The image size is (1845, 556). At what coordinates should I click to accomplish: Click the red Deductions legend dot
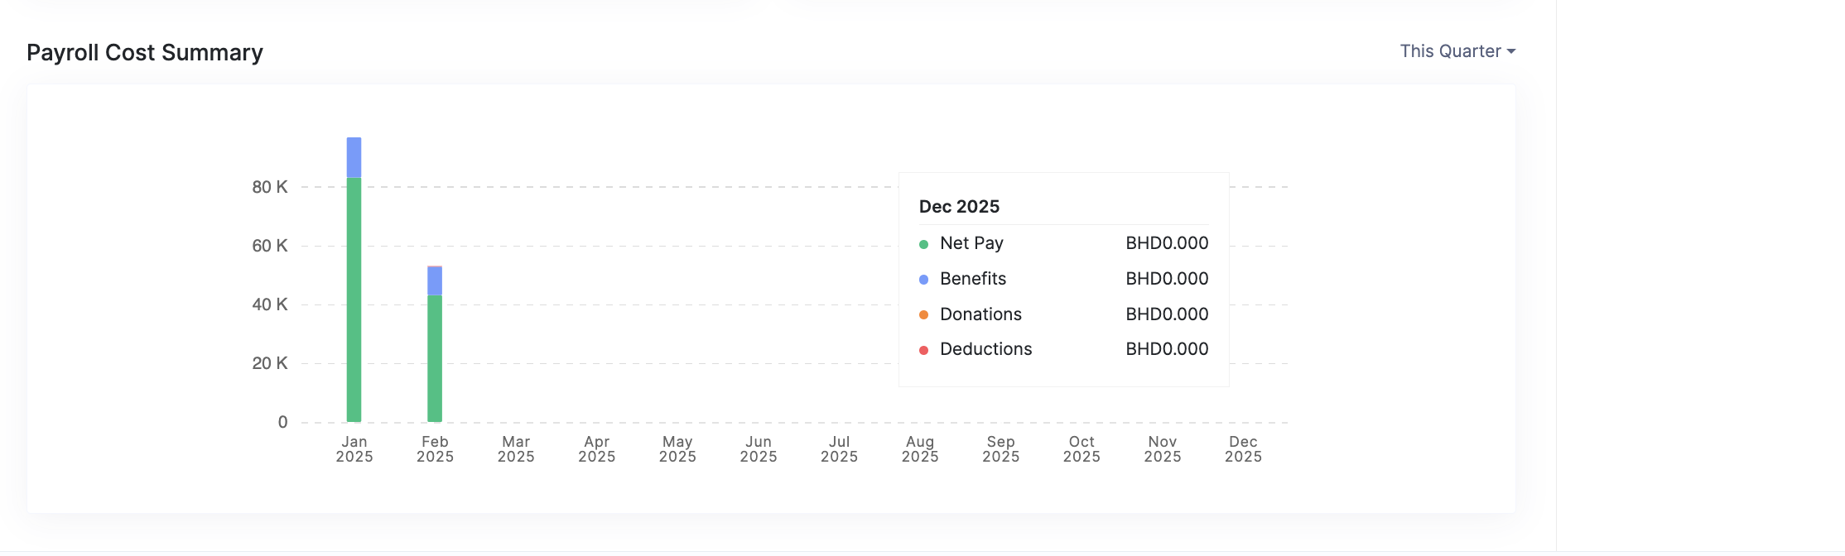(x=923, y=350)
